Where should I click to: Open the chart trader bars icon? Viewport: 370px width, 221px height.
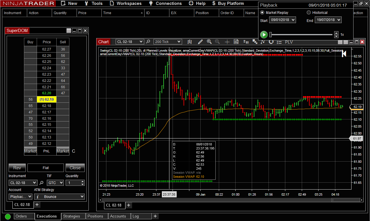pos(246,42)
